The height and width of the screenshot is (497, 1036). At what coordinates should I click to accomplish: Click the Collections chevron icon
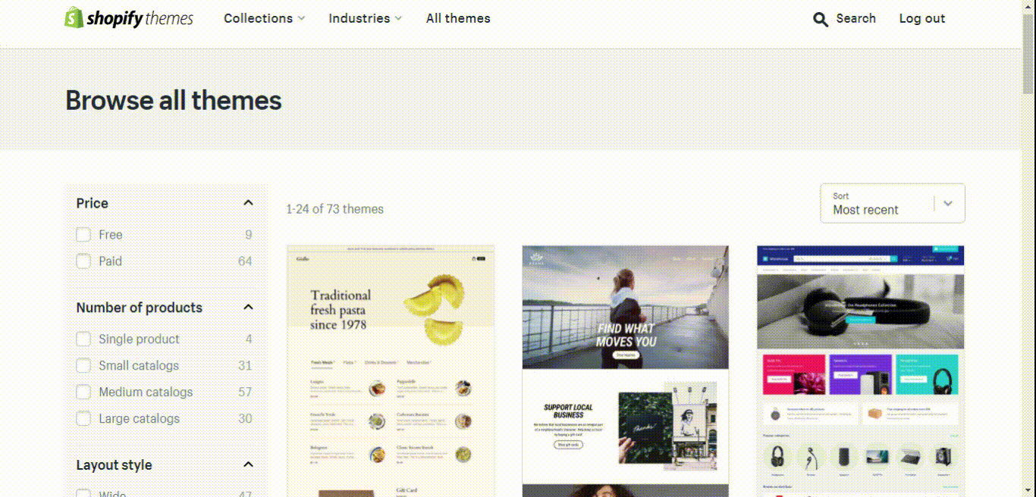coord(301,18)
